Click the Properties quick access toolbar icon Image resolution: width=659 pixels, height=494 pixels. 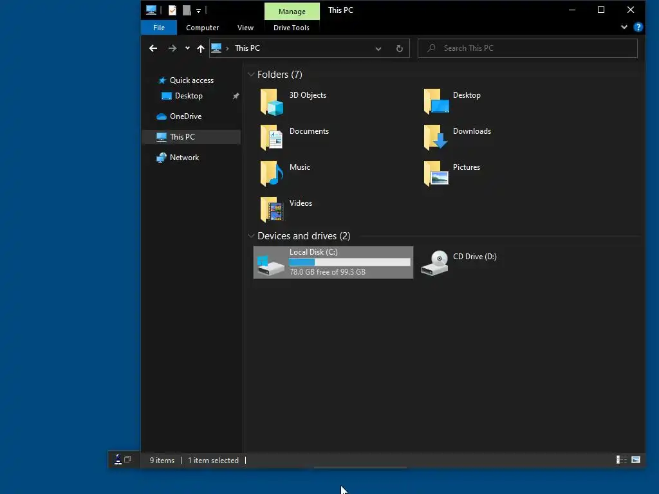click(x=172, y=10)
